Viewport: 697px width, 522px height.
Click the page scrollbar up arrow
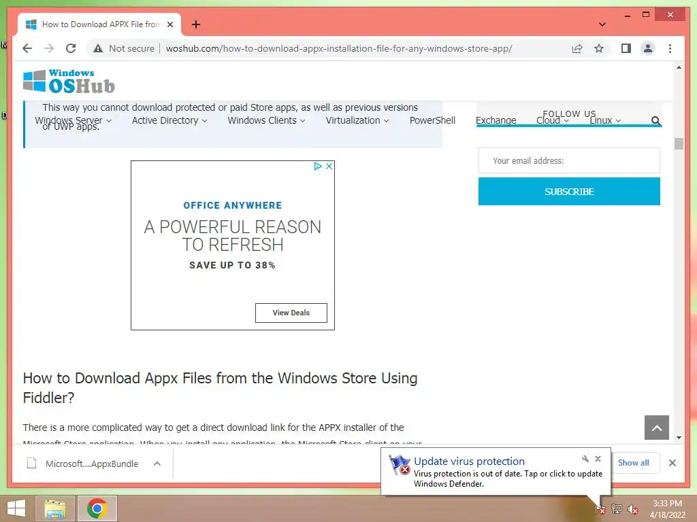coord(679,67)
